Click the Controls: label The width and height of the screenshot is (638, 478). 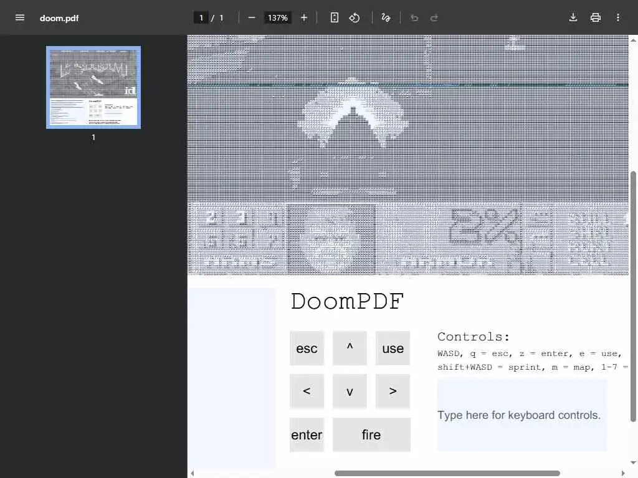click(x=474, y=337)
